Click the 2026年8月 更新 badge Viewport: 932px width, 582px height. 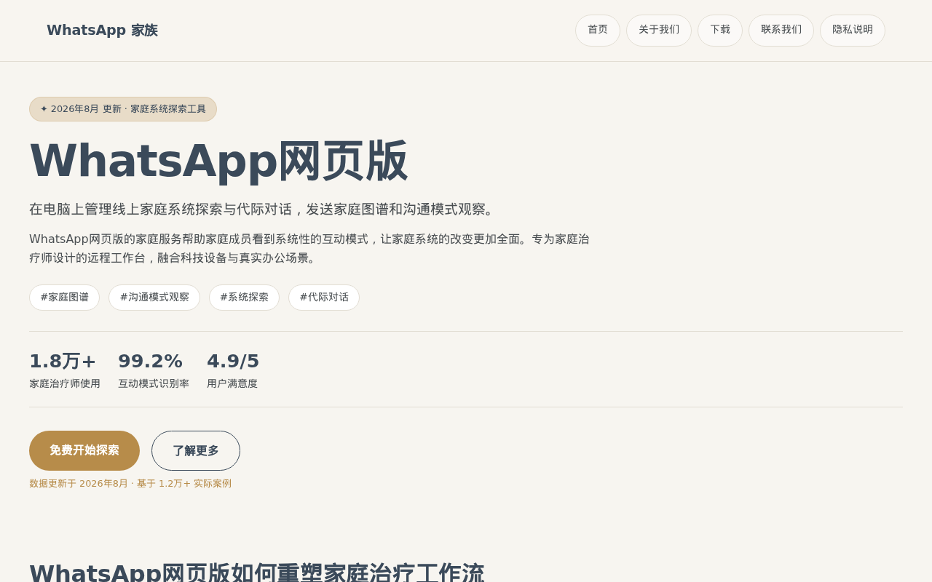pyautogui.click(x=123, y=109)
